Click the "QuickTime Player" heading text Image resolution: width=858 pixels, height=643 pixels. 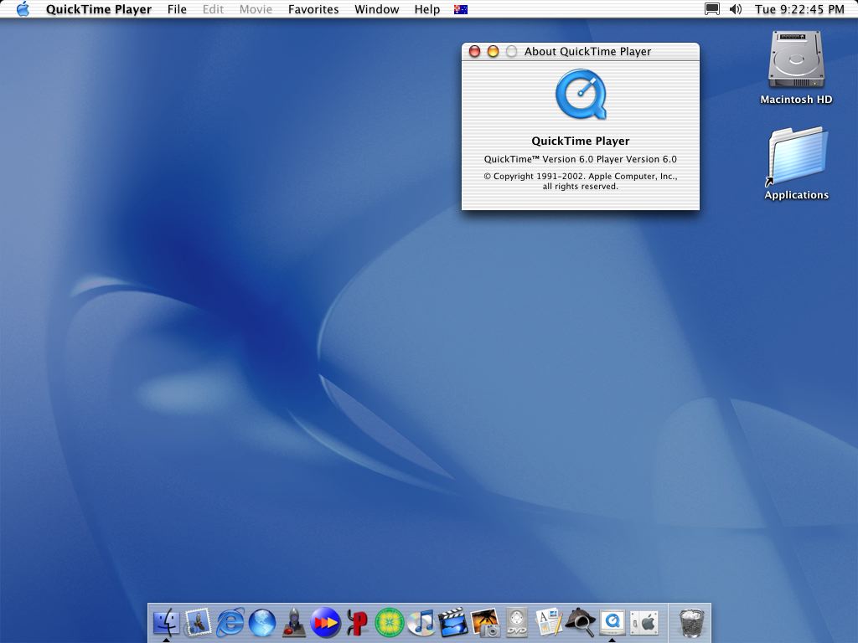click(x=581, y=141)
